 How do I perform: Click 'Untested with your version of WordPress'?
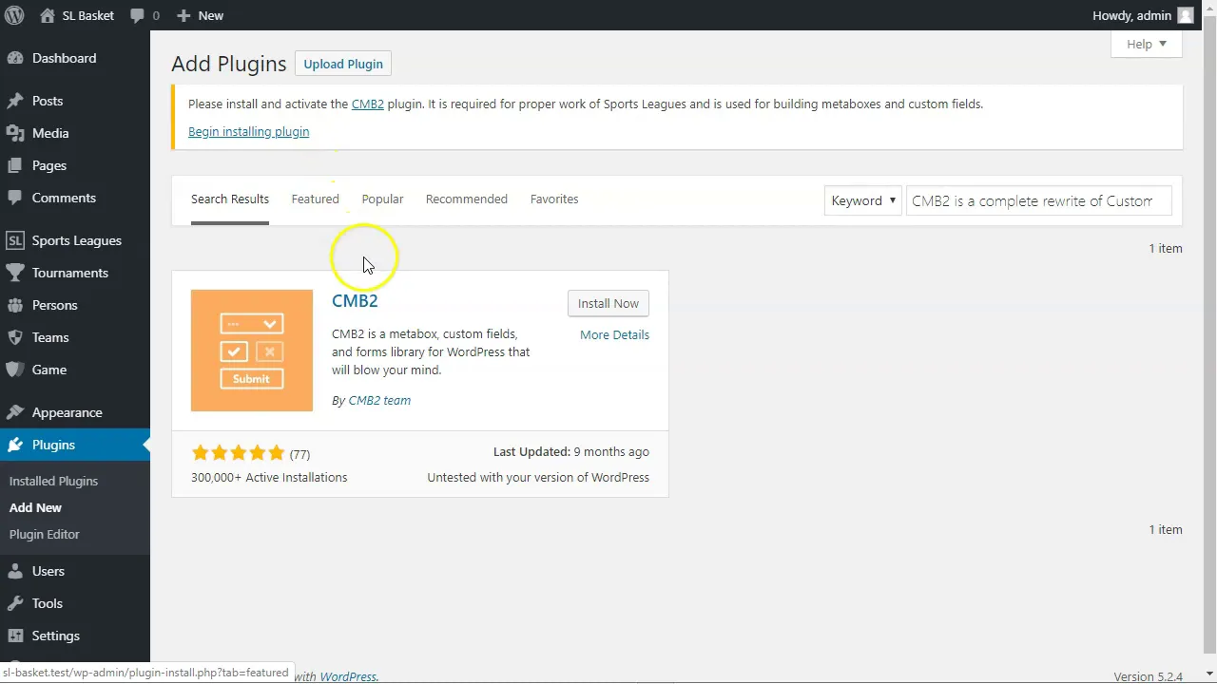[x=538, y=477]
